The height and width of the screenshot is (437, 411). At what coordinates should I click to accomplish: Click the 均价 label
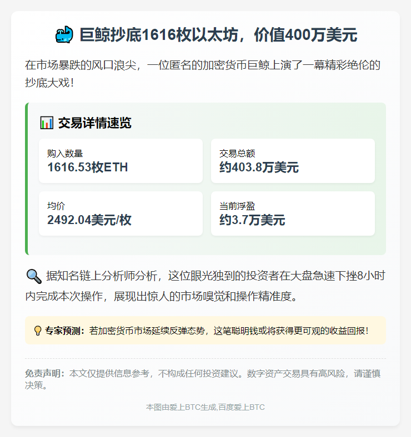56,206
